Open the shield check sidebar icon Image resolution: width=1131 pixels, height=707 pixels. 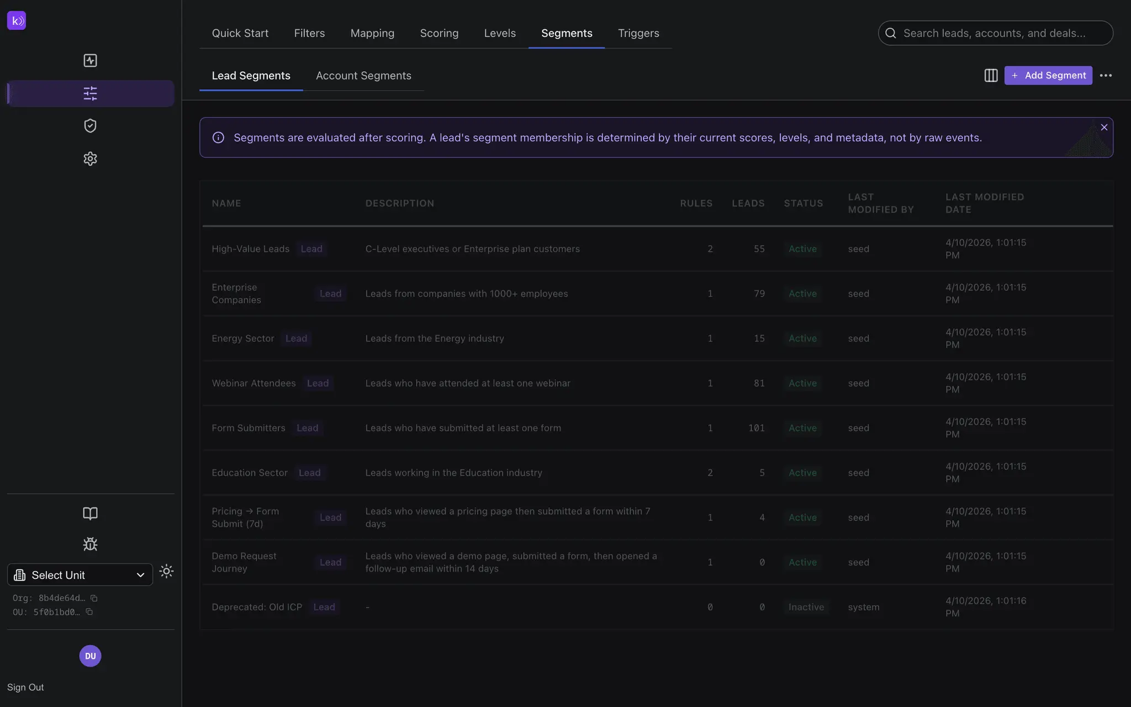[90, 126]
